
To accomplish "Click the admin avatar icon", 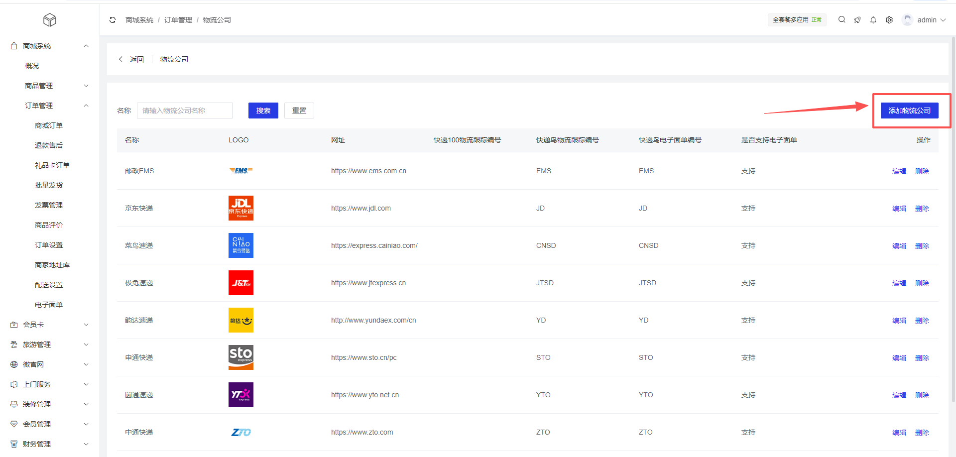I will (x=907, y=20).
